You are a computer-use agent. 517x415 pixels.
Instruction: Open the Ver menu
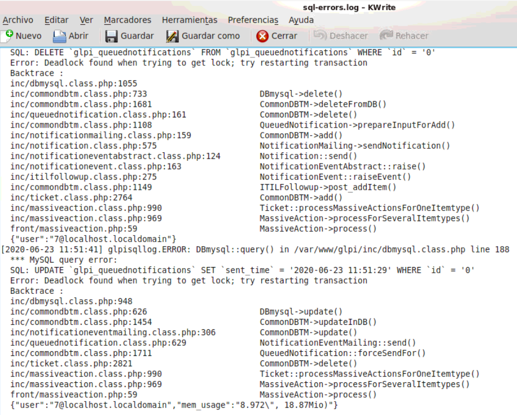tap(86, 20)
